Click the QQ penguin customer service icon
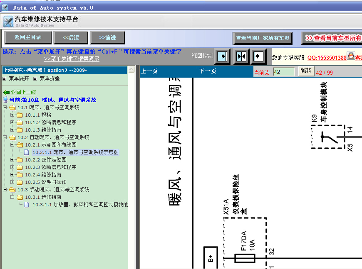 (351, 56)
